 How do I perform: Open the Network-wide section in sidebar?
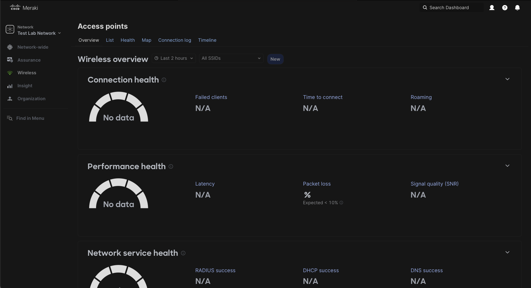point(33,47)
